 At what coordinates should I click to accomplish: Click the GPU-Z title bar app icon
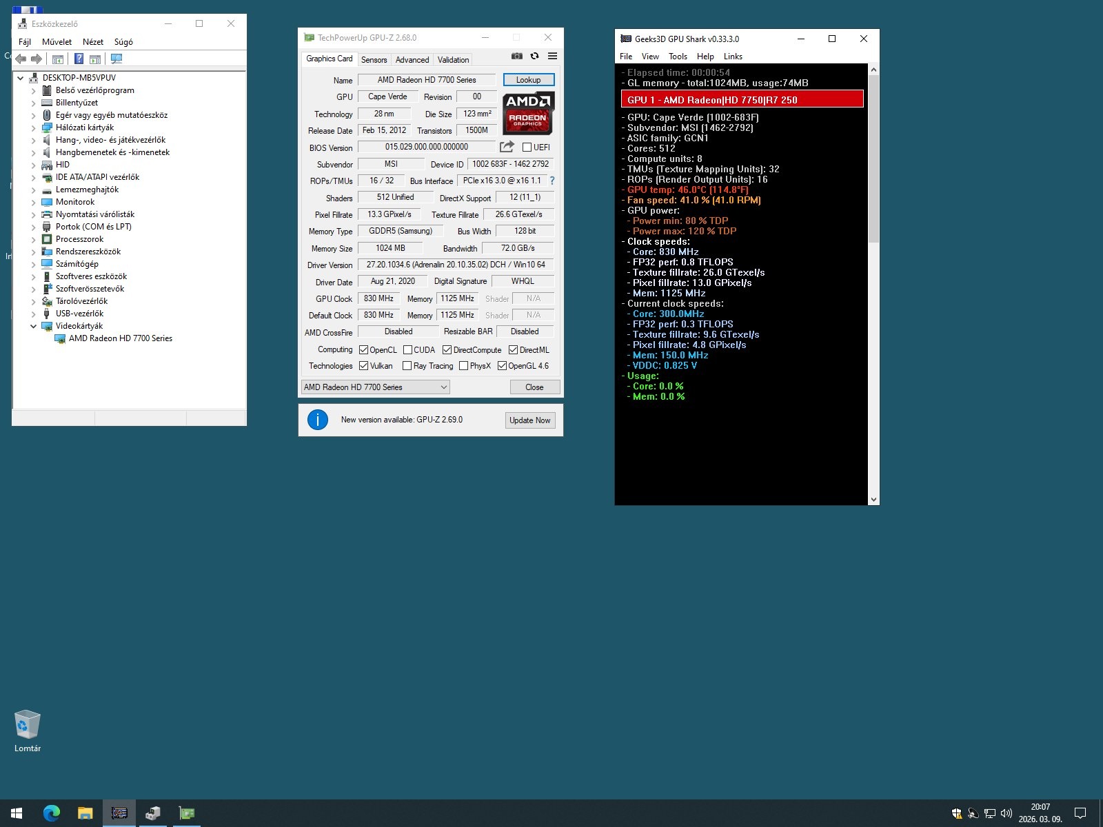[310, 38]
